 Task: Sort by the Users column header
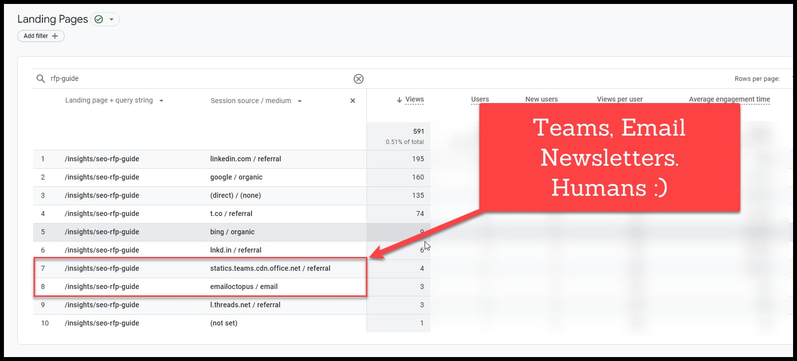[480, 99]
